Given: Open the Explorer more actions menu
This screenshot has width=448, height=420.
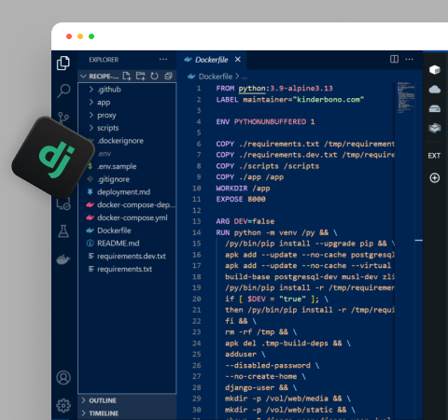Looking at the screenshot, I should [163, 59].
